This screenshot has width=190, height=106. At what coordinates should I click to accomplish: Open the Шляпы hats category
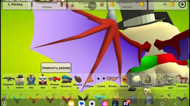66,82
